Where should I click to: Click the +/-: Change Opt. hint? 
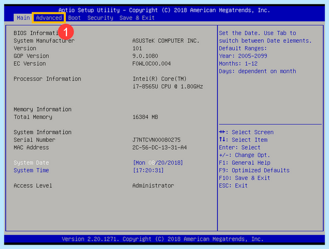point(245,155)
